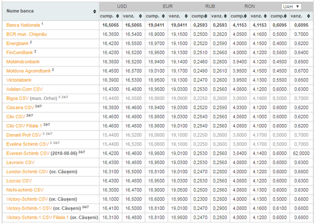
Task: Open Victory-Schimb CSV link
Action: coord(27,199)
